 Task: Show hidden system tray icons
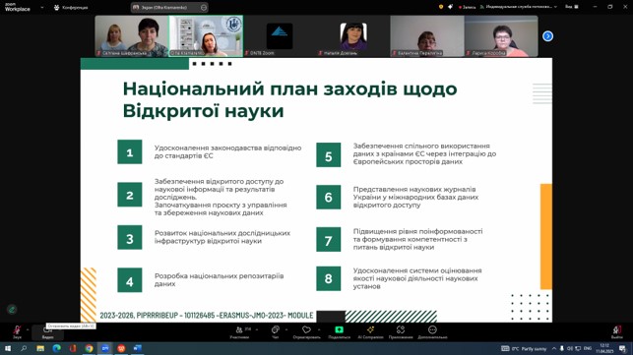tap(554, 348)
